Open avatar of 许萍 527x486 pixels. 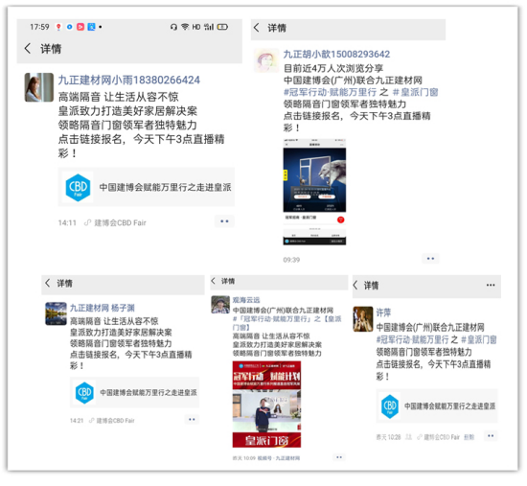pyautogui.click(x=363, y=319)
